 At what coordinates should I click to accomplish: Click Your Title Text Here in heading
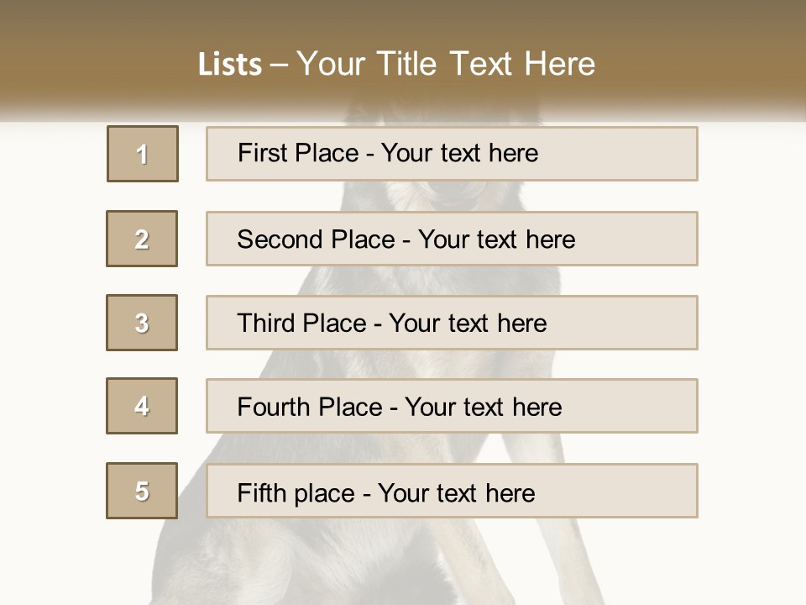[446, 64]
